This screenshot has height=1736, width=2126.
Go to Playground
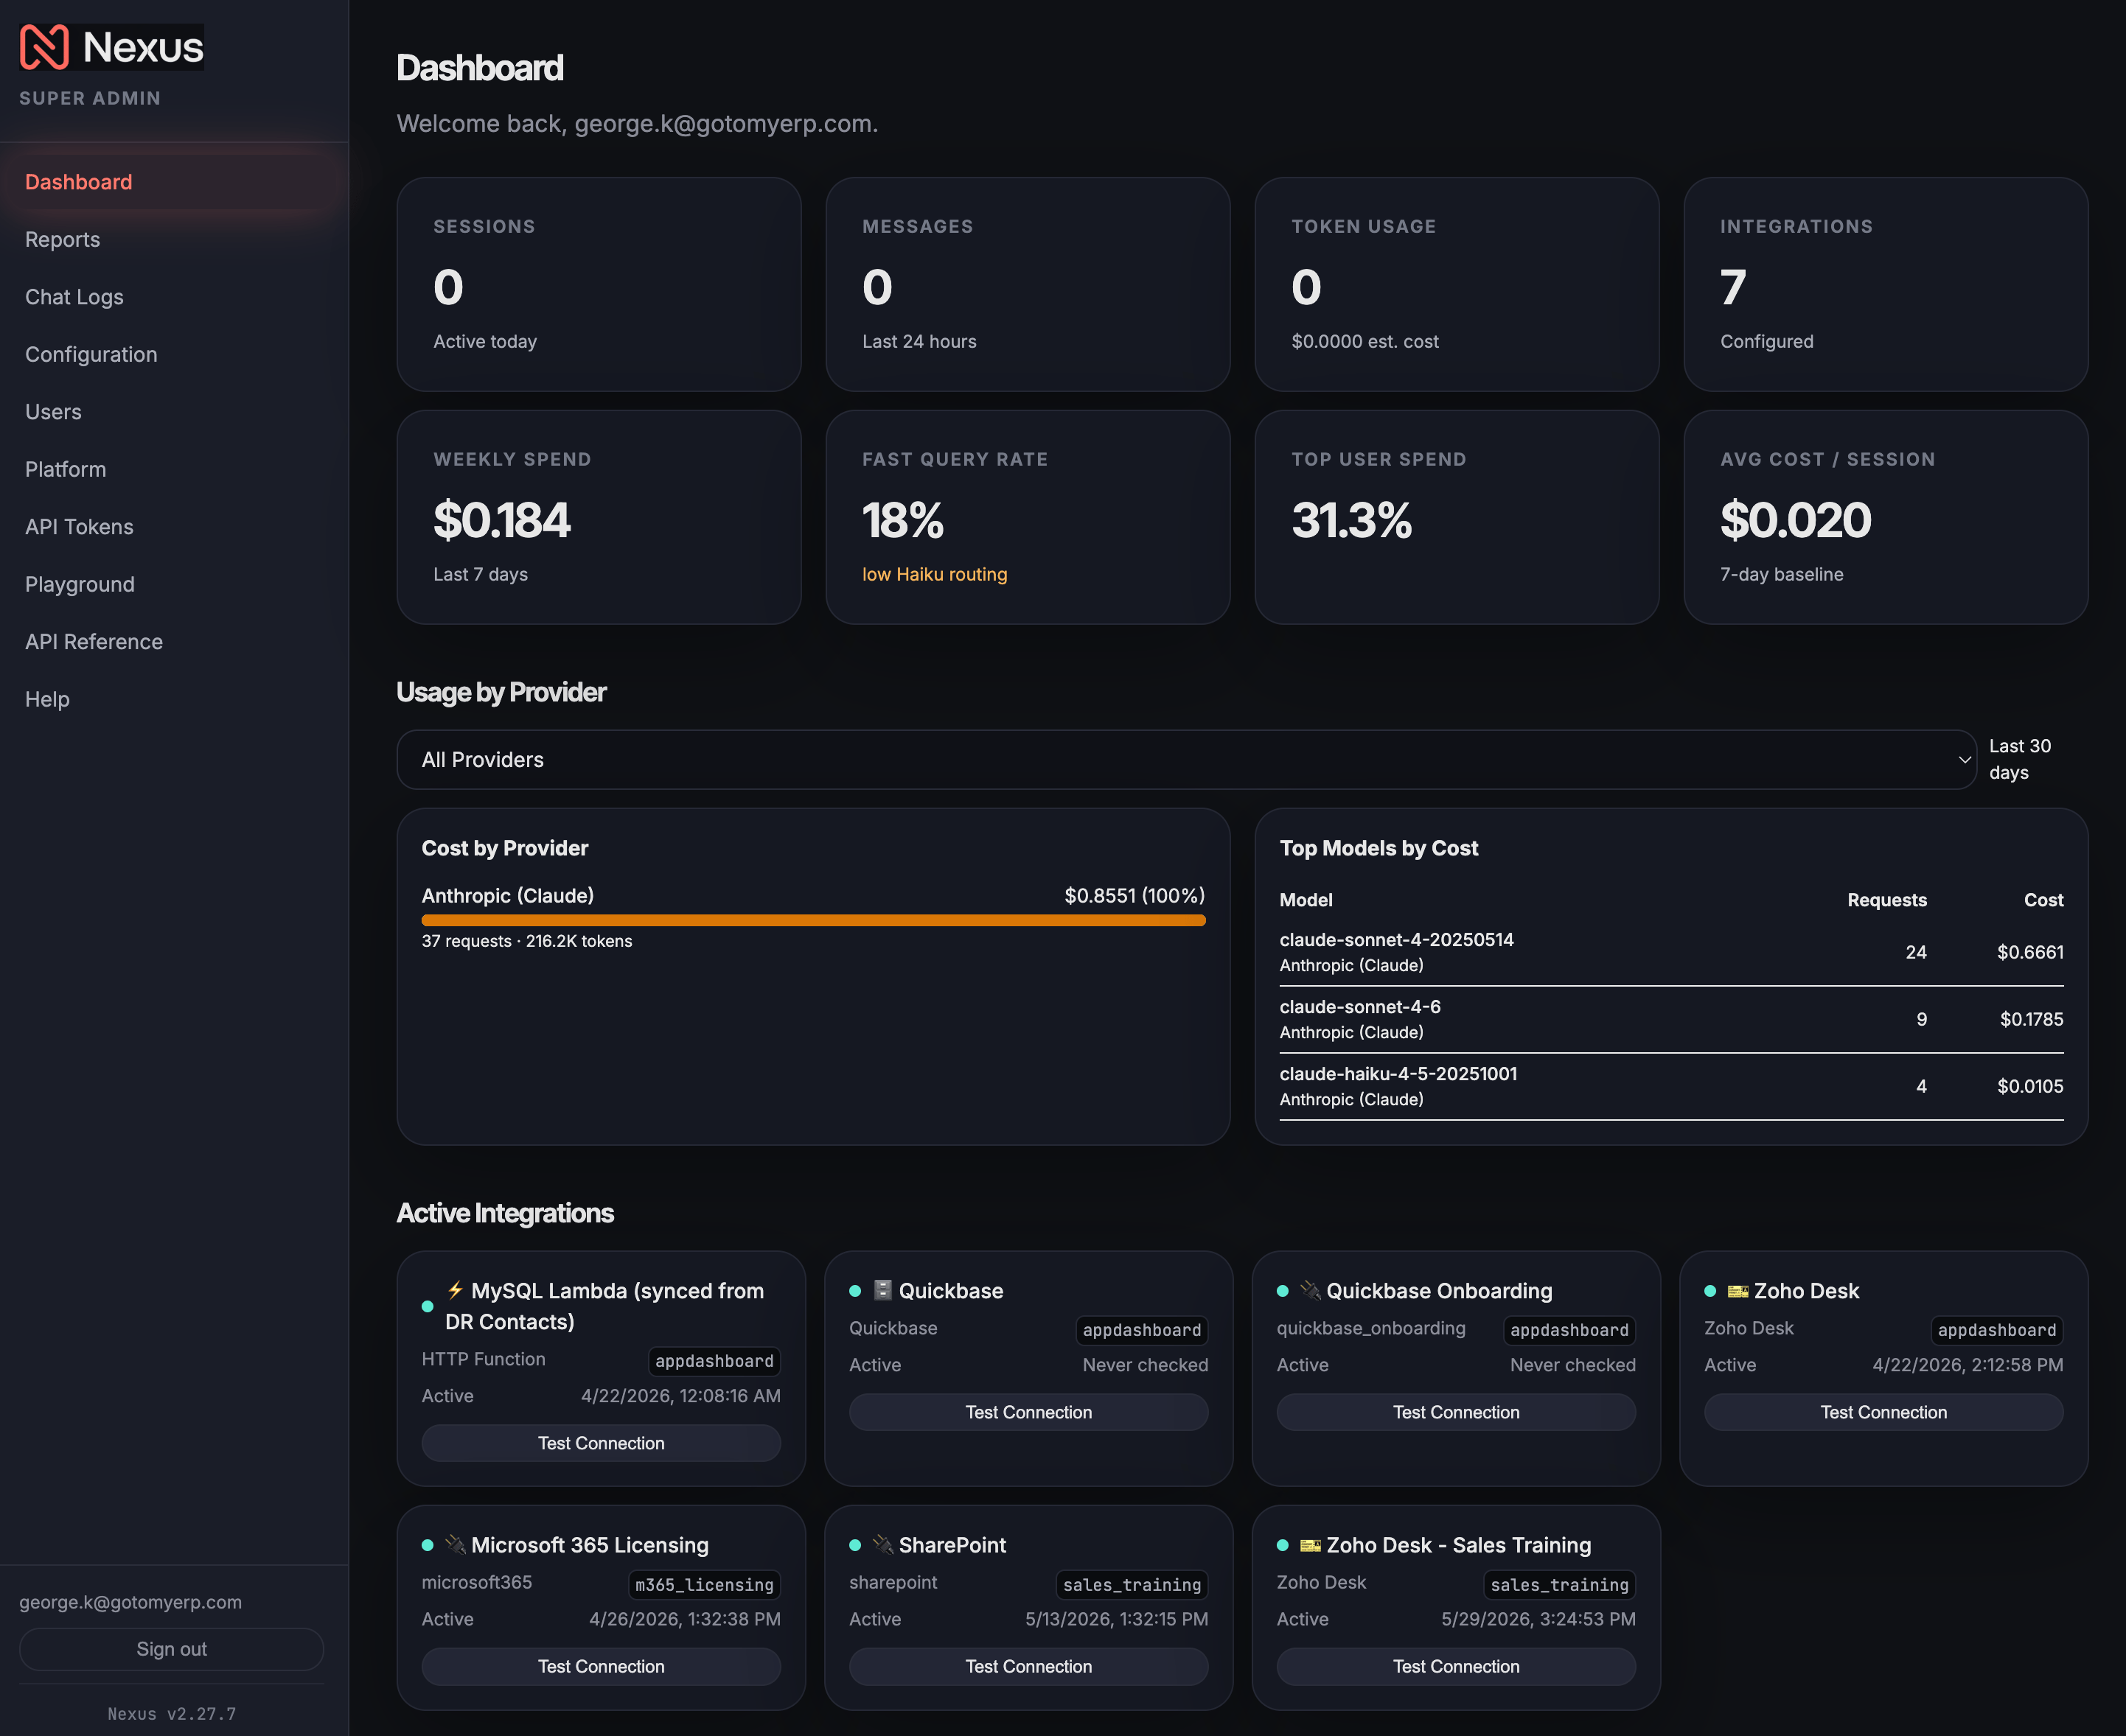(174, 585)
